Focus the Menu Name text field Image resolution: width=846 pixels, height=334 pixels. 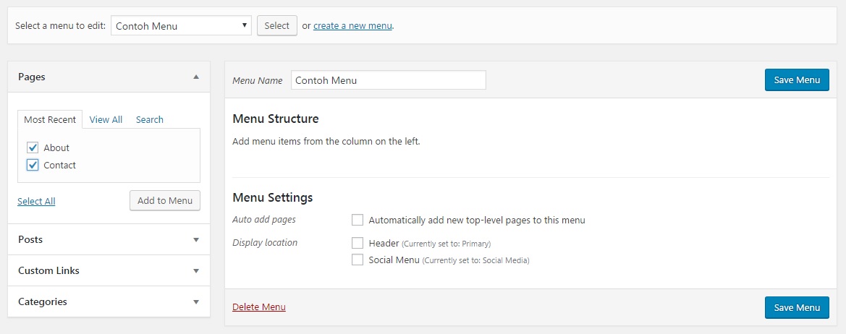click(389, 80)
